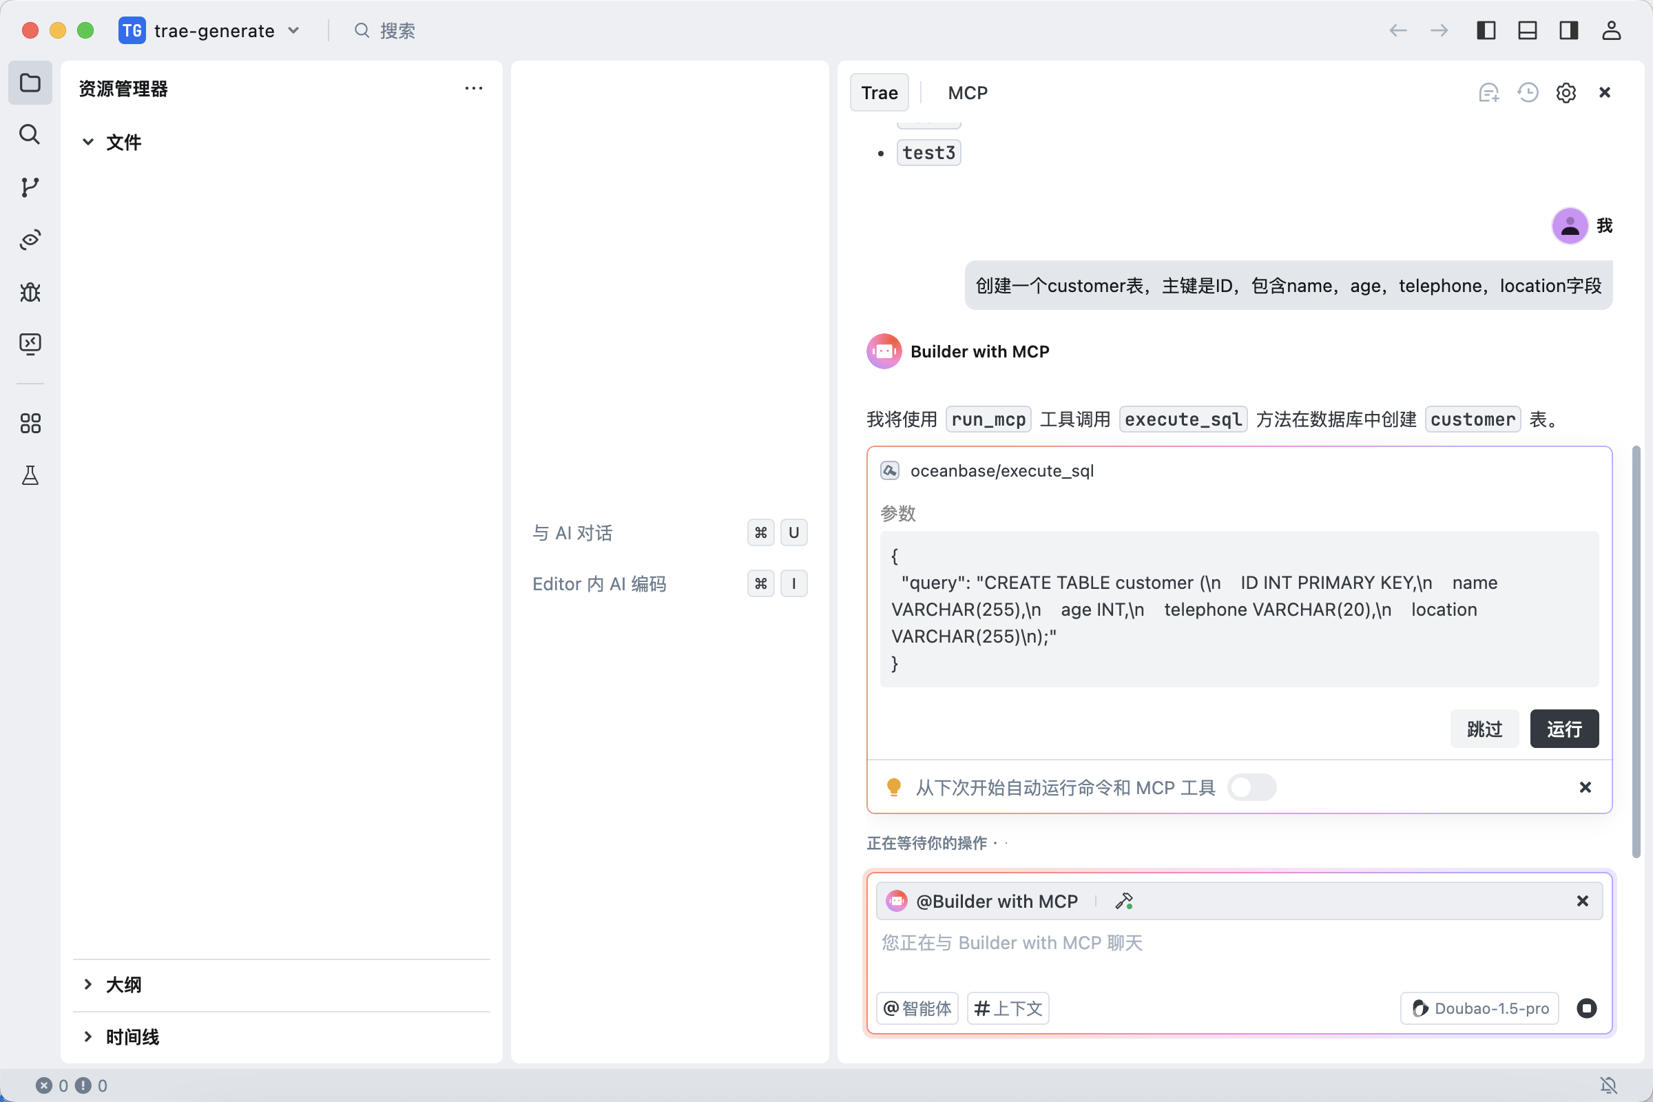The image size is (1653, 1102).
Task: Open AI panel settings gear
Action: point(1566,93)
